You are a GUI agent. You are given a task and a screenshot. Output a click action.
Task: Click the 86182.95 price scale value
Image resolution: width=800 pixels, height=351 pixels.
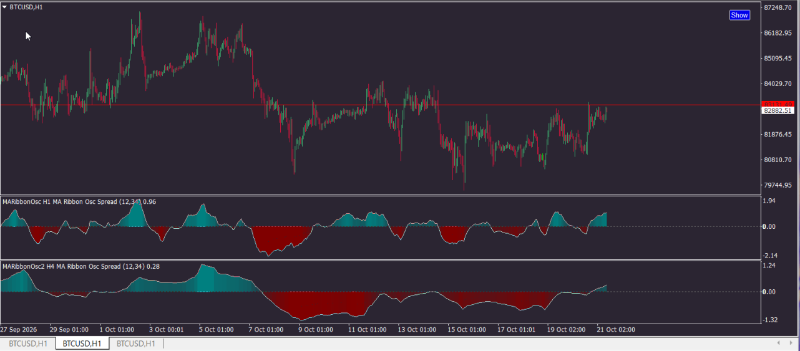pos(778,33)
